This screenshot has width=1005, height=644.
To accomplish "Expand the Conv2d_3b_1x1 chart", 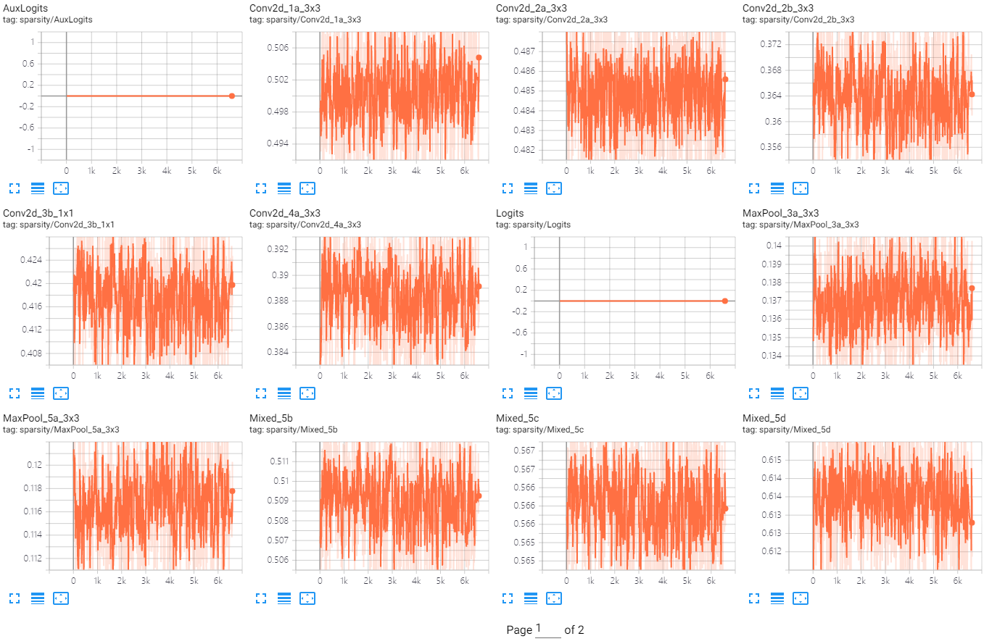I will point(15,393).
